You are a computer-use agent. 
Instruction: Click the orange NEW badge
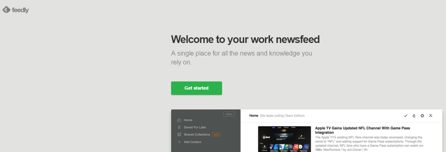[x=216, y=135]
